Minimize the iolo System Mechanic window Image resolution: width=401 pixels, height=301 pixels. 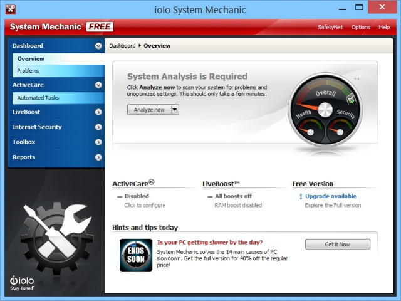pos(342,8)
